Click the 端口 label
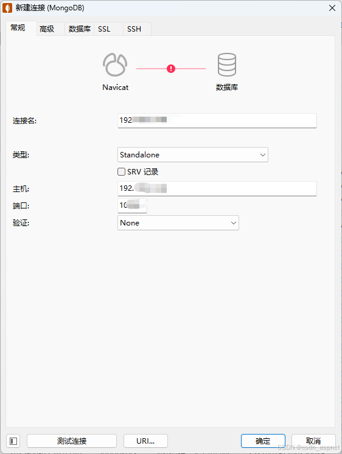This screenshot has height=454, width=342. 21,206
